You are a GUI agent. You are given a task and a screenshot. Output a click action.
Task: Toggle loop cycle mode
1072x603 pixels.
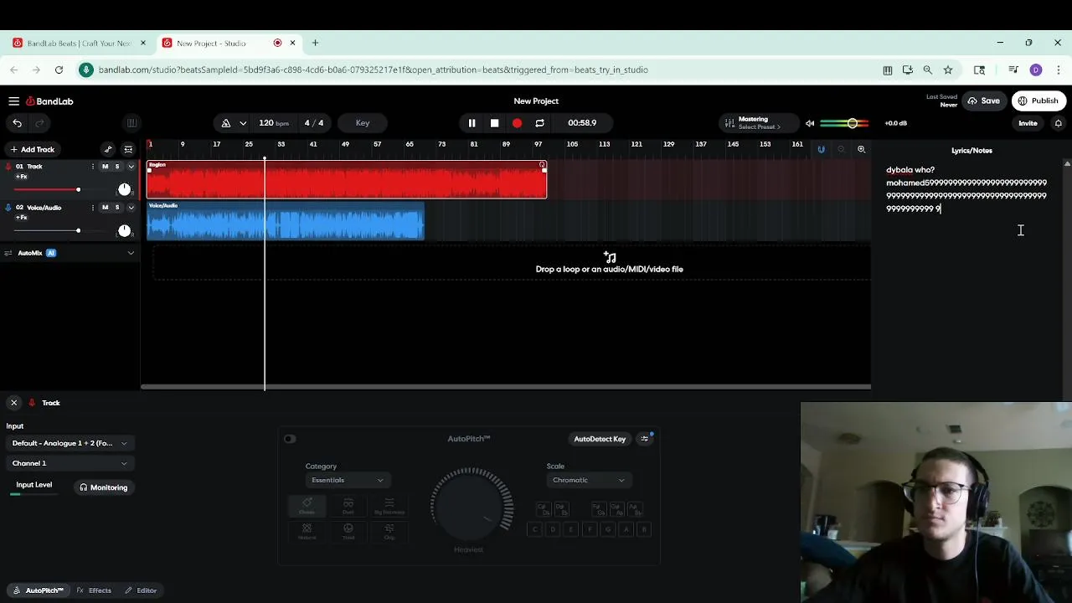(x=539, y=123)
